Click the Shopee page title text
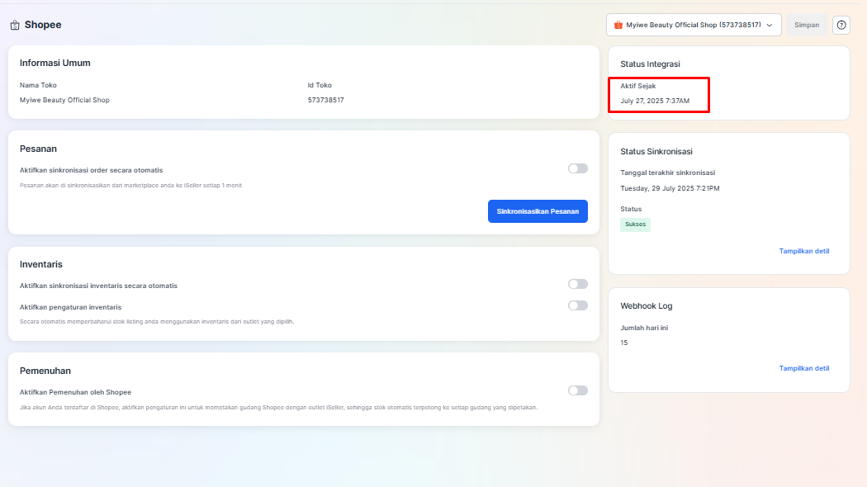Screen dimensions: 867x487 coord(43,25)
